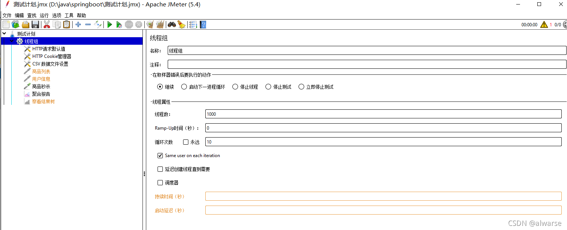Select the 测试计划 tree item

(26, 34)
